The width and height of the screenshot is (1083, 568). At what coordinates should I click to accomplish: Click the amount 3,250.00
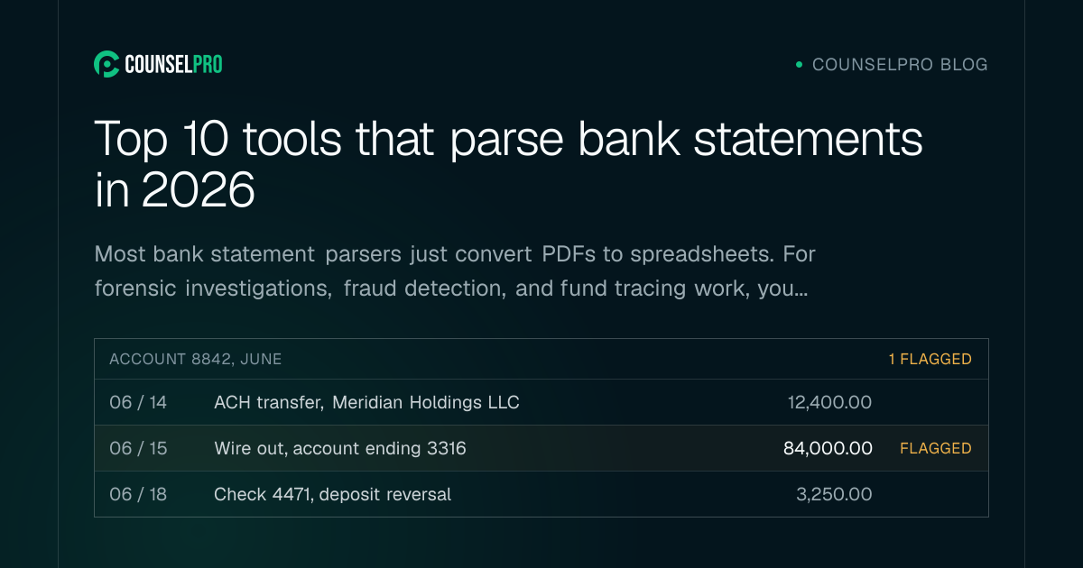tap(835, 494)
